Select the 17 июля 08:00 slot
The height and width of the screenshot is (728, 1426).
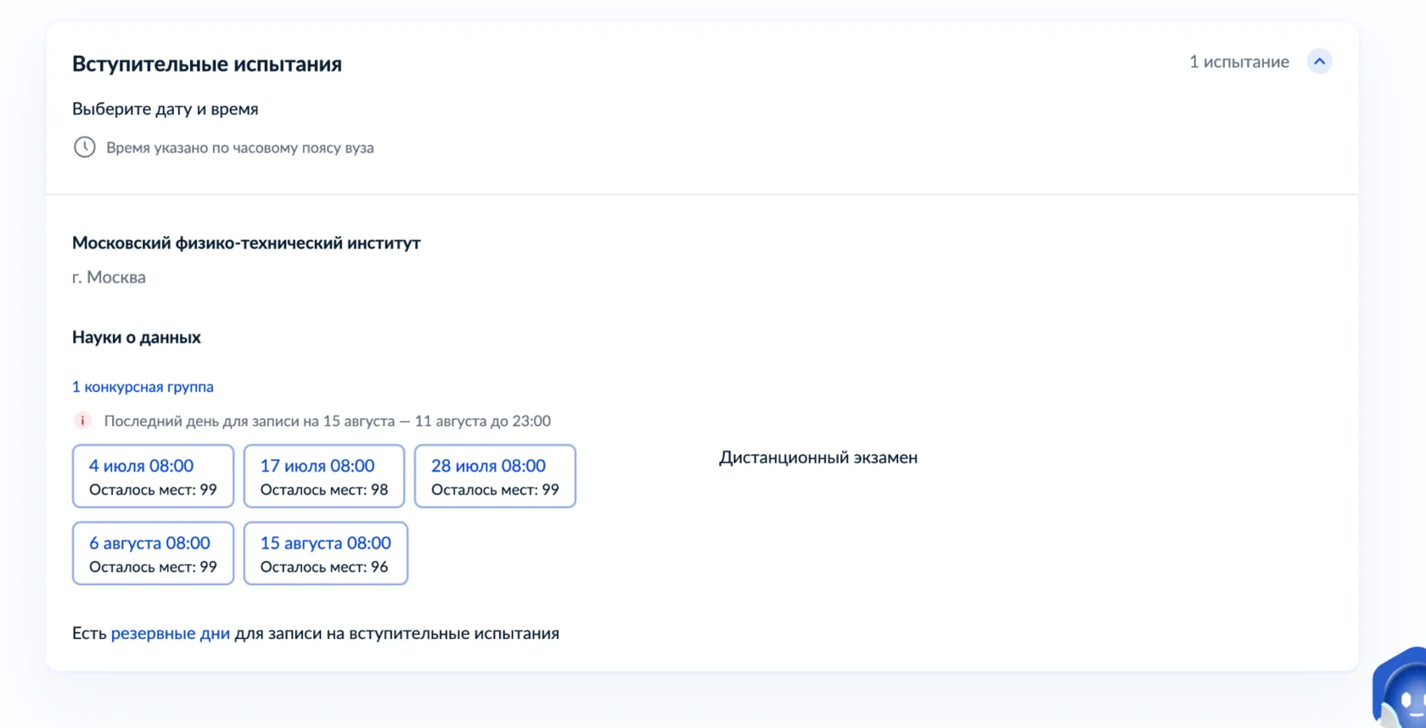point(324,476)
